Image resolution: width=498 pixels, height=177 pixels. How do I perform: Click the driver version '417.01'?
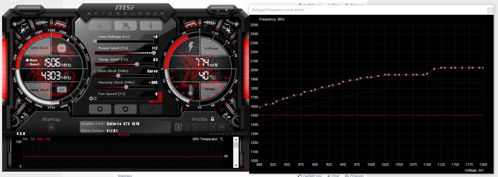(112, 131)
